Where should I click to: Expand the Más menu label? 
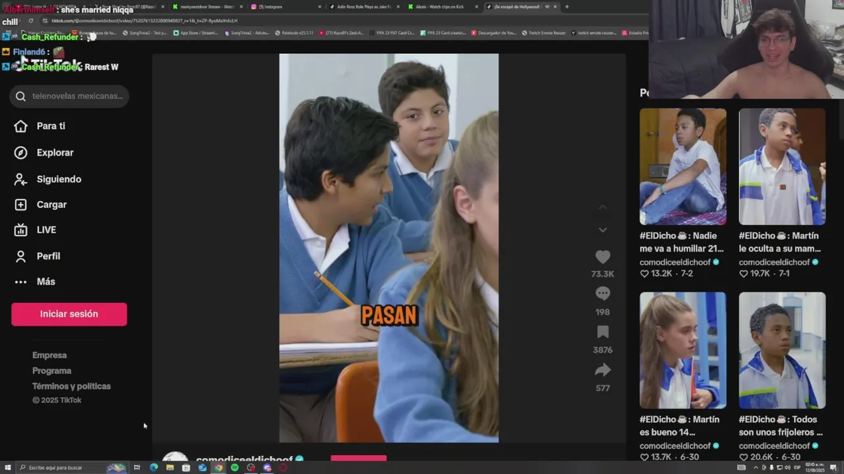click(45, 282)
